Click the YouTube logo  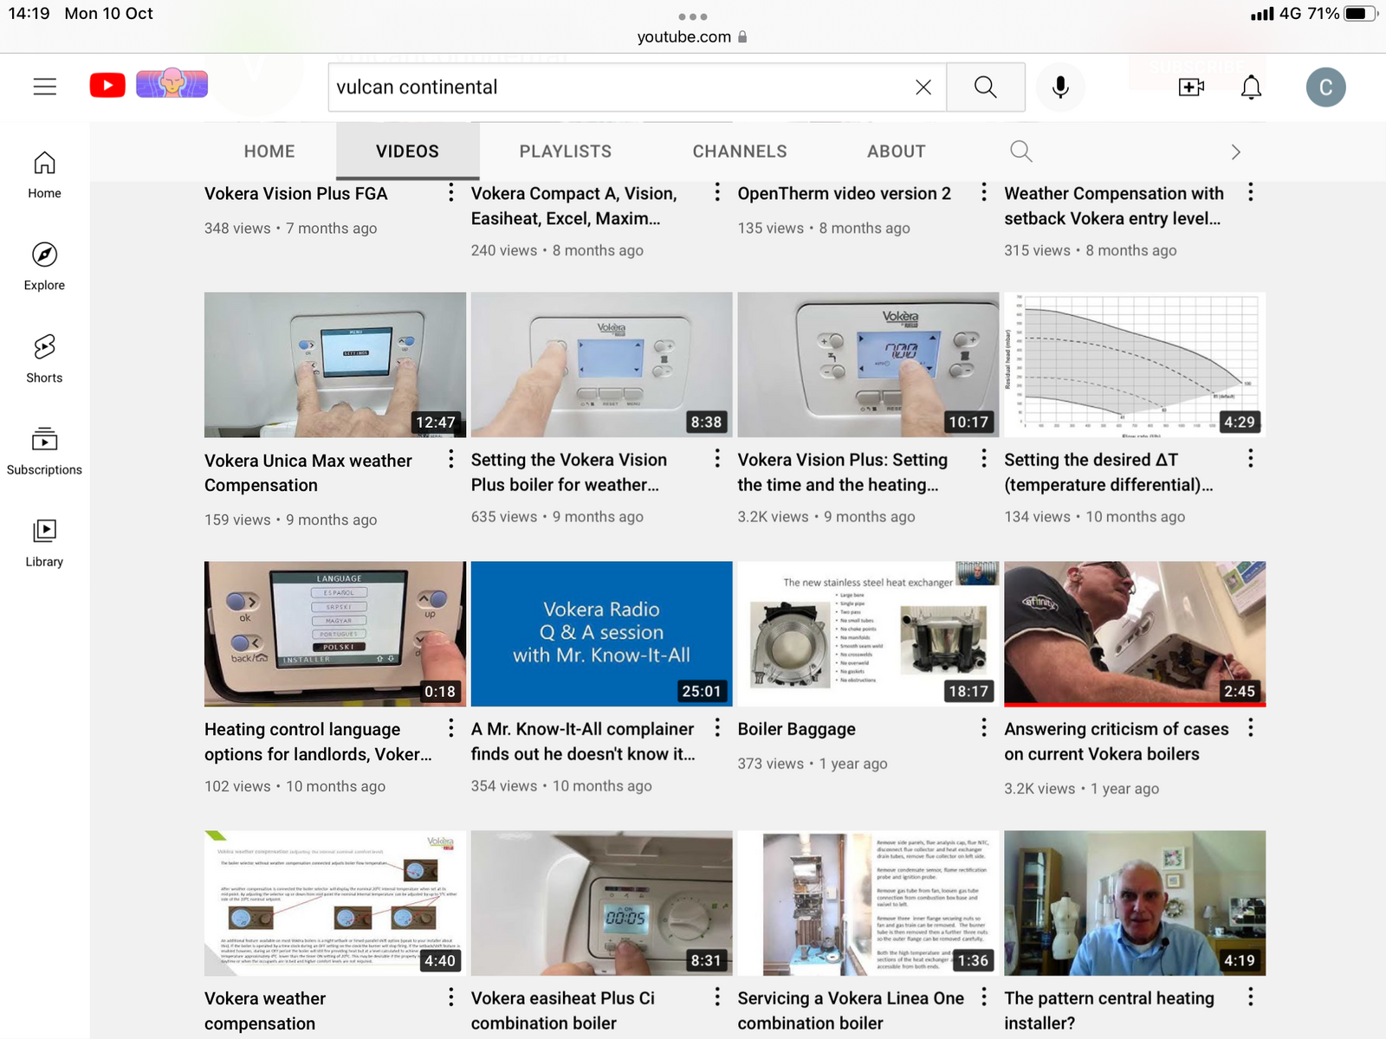[x=107, y=86]
